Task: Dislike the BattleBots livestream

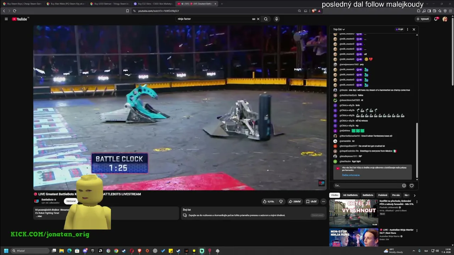Action: click(x=281, y=202)
